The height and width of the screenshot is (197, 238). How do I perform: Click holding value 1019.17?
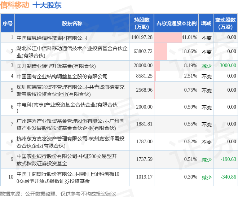[144, 177]
